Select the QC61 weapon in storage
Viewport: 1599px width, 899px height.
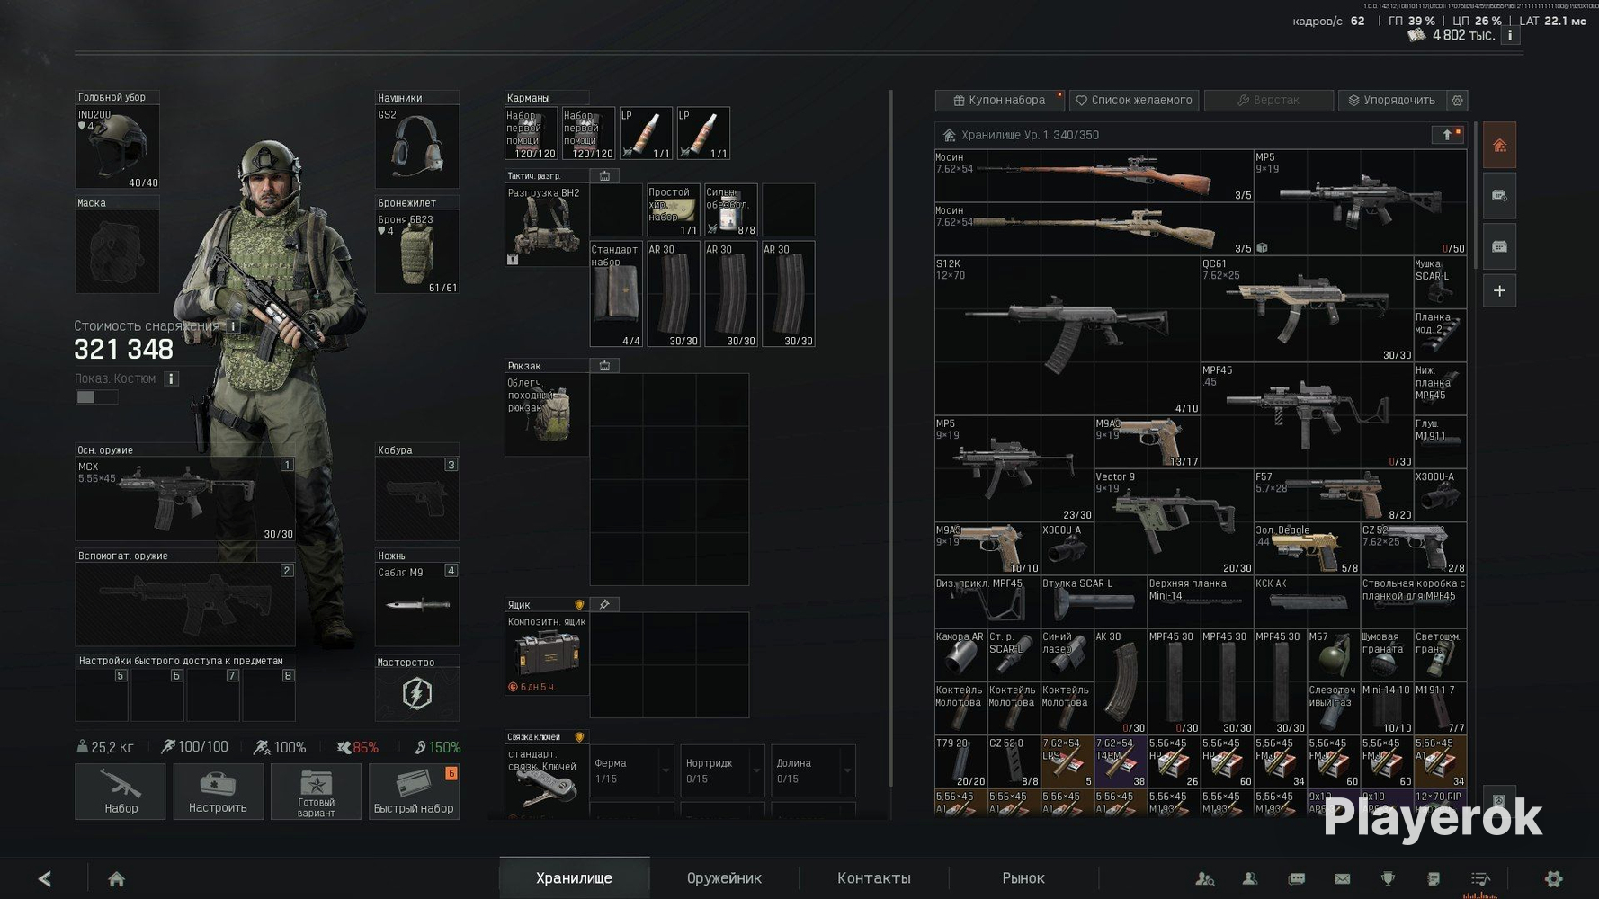tap(1307, 310)
